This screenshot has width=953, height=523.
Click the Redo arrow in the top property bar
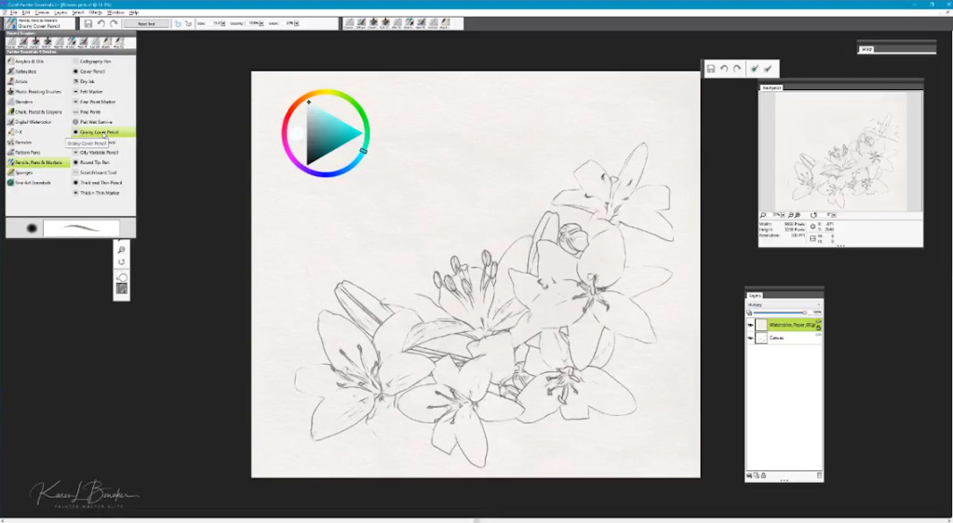pyautogui.click(x=113, y=23)
